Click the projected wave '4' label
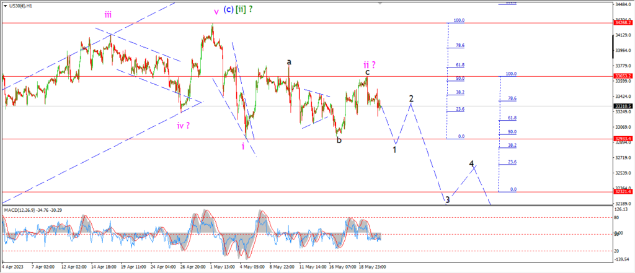Screen dimensions: 635x273 (472, 164)
